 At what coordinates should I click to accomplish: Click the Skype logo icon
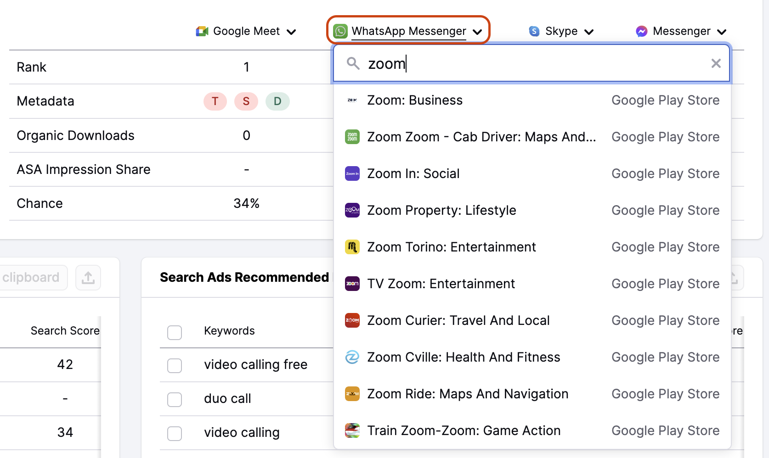[x=534, y=31]
